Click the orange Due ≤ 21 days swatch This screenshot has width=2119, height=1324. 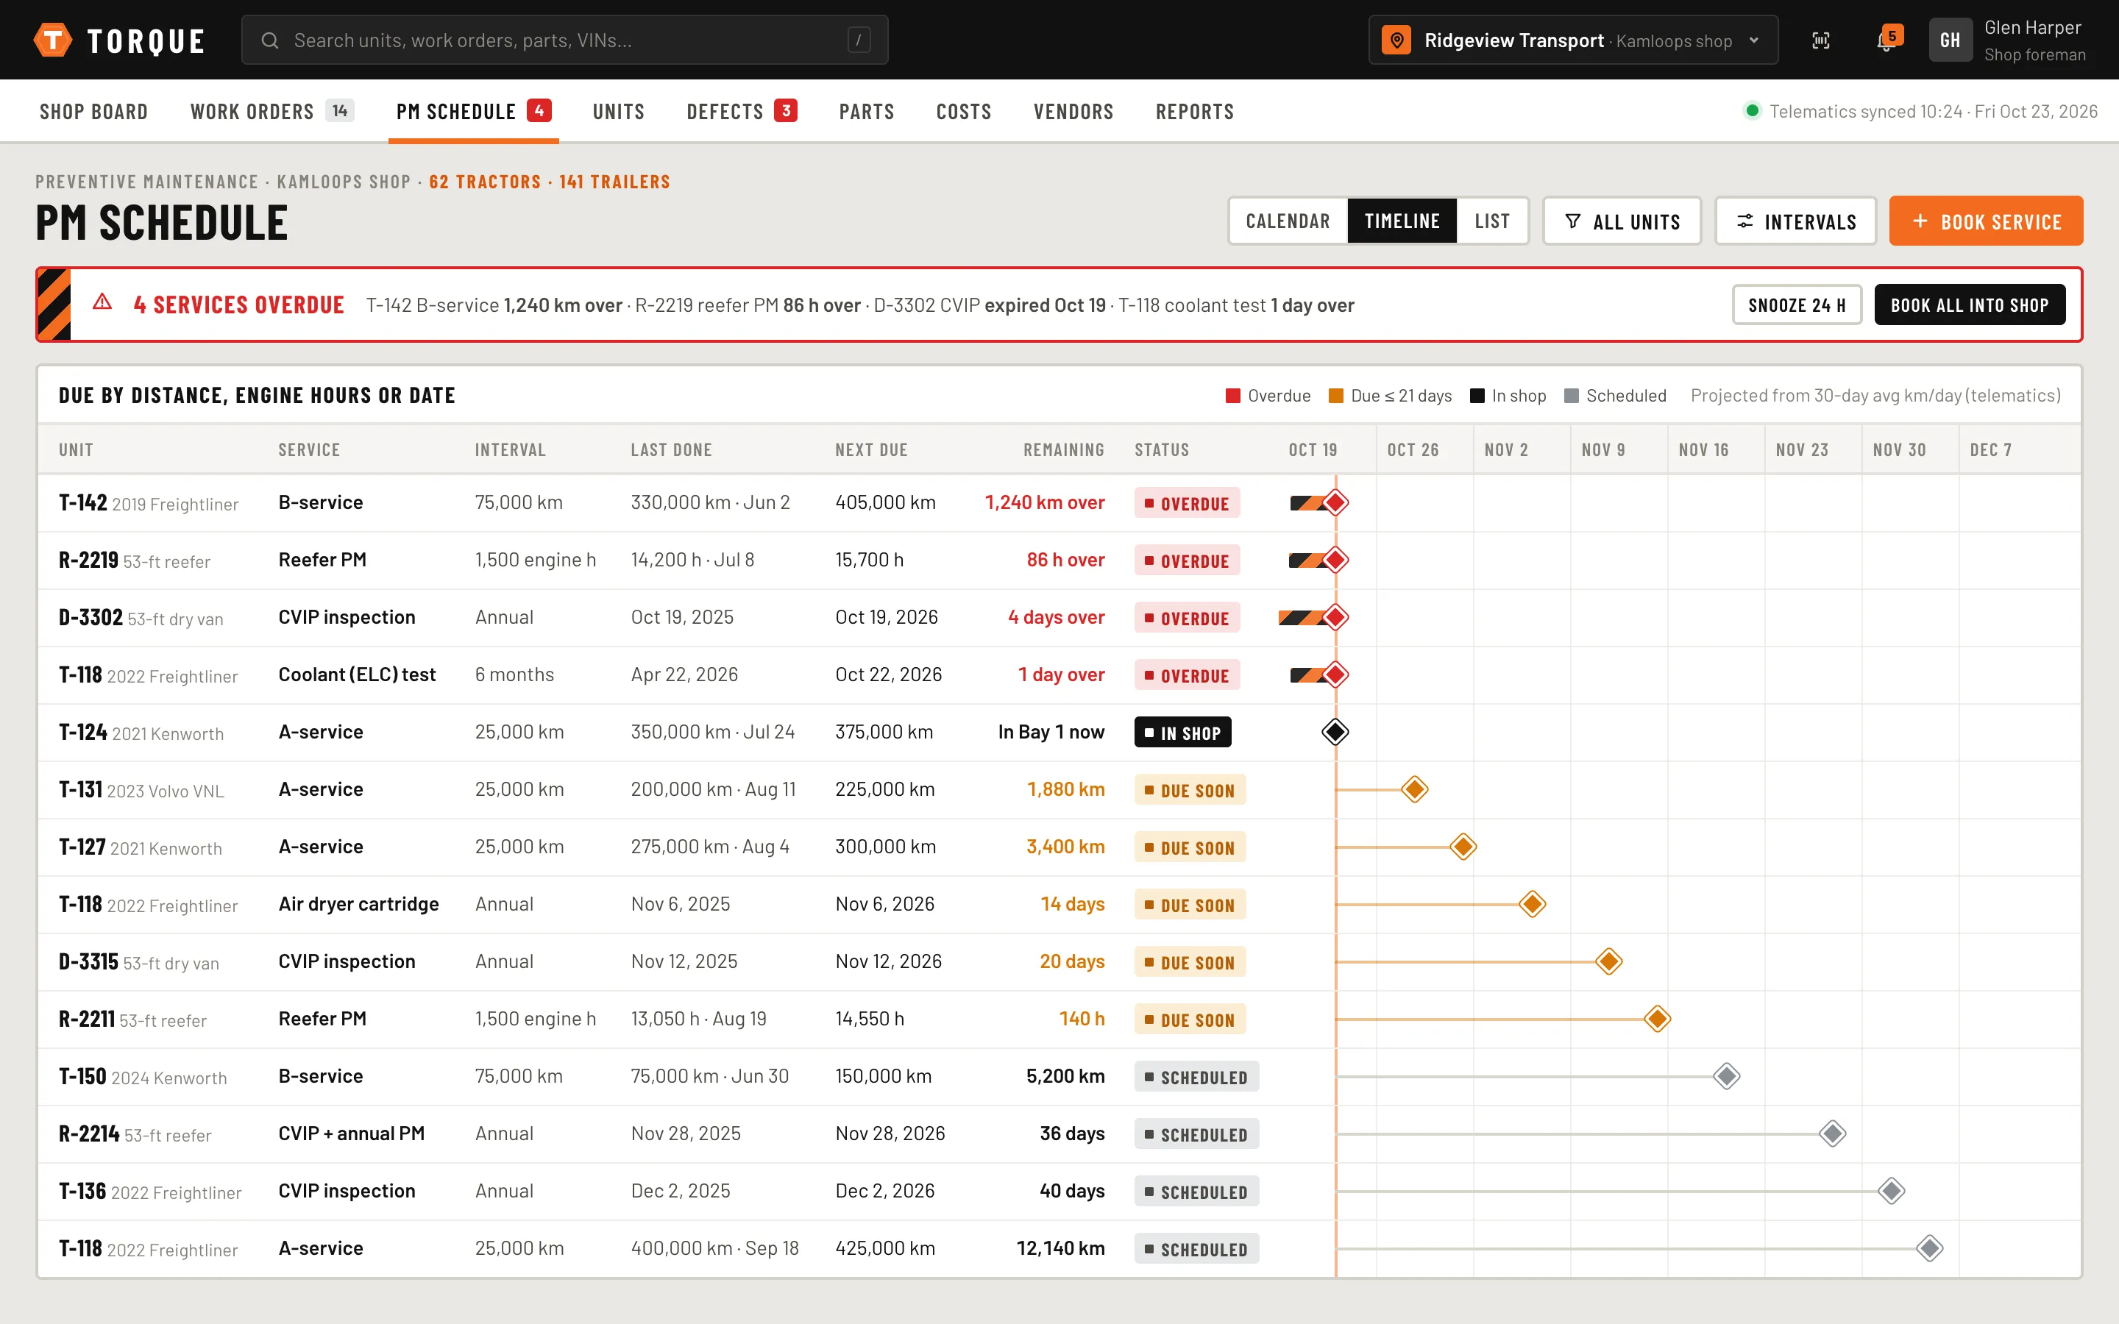(x=1336, y=396)
